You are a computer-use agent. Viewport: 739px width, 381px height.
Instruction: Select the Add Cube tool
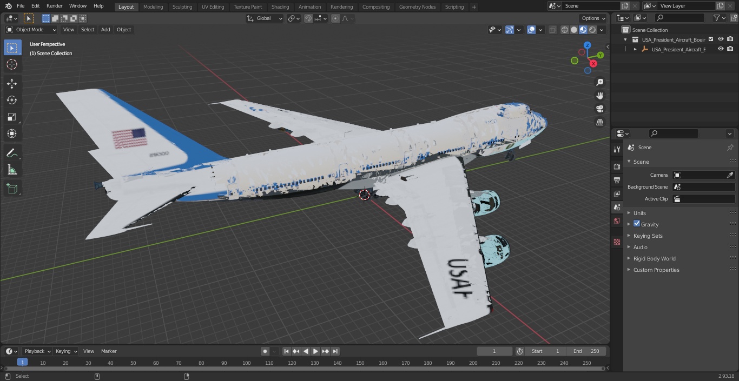[12, 189]
